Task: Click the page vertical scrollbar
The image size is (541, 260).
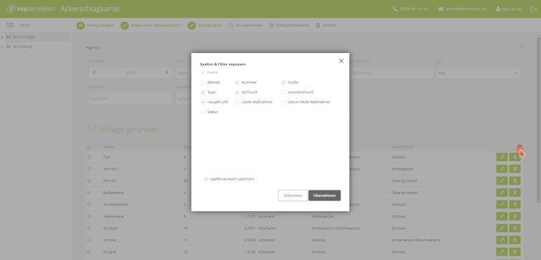Action: [x=539, y=119]
